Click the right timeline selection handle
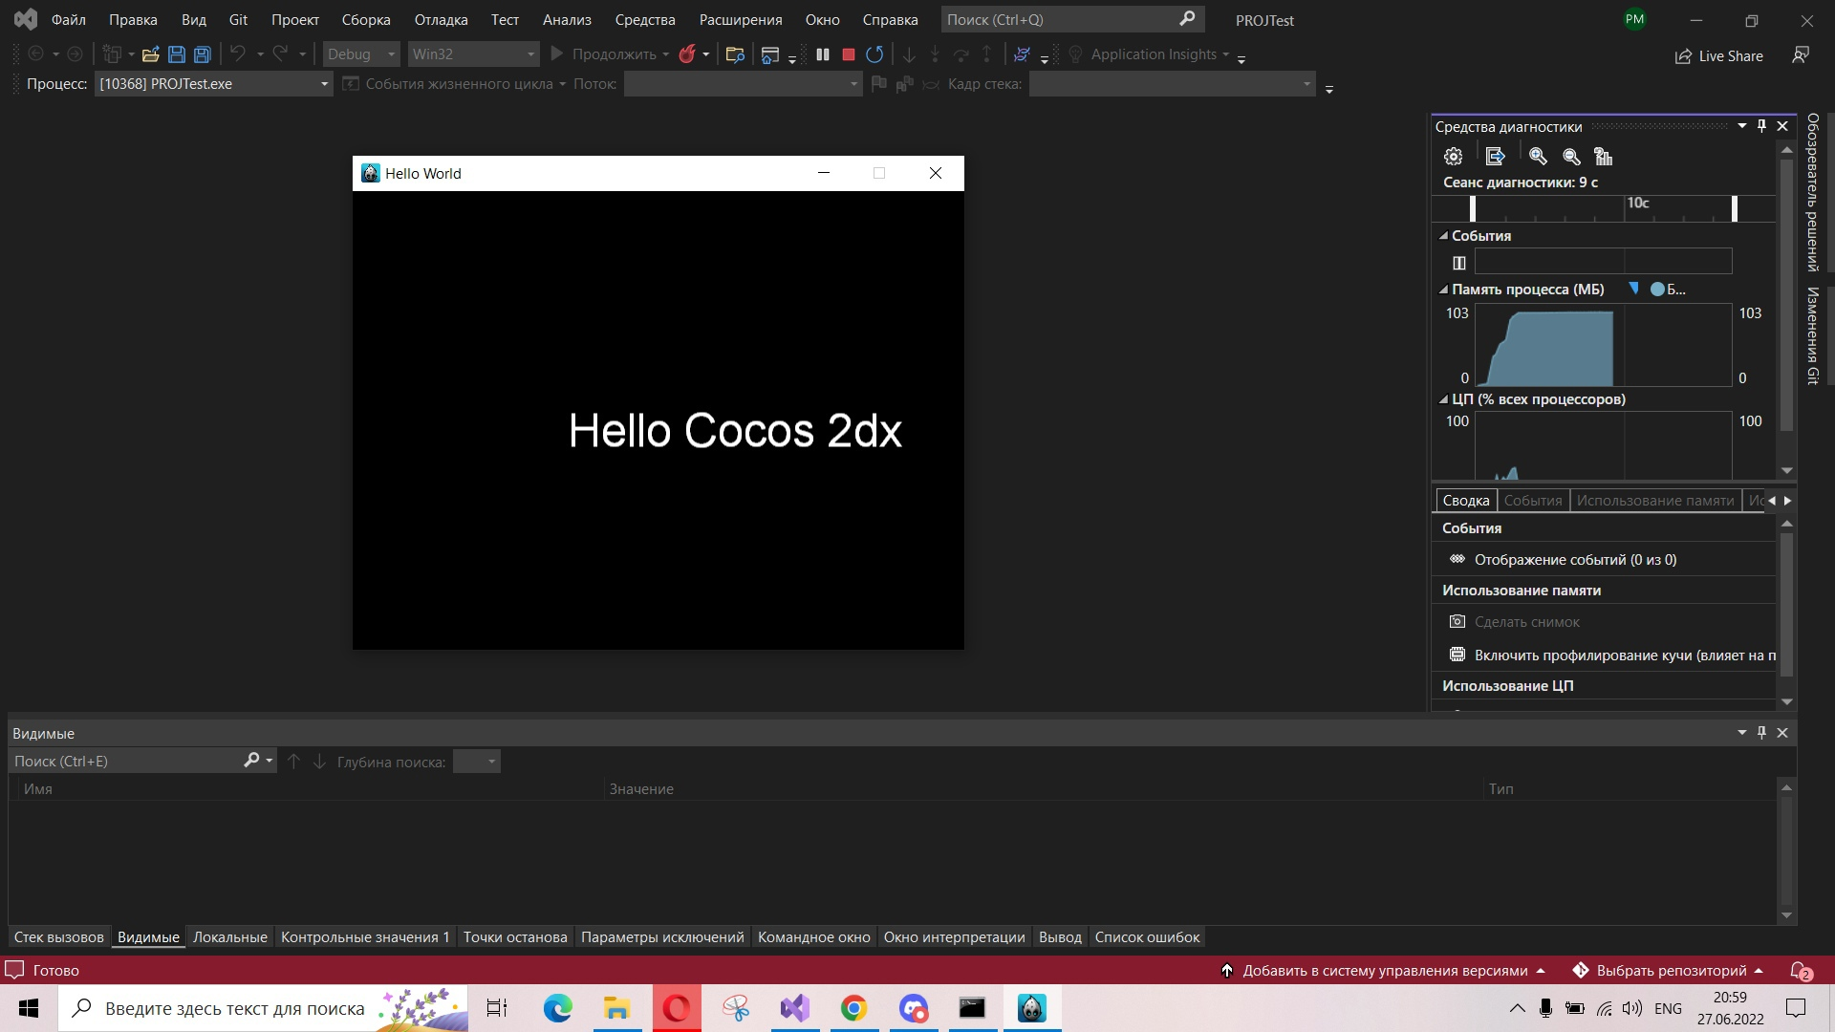 click(x=1735, y=208)
